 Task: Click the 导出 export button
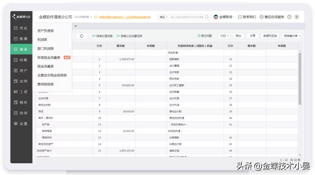point(238,36)
